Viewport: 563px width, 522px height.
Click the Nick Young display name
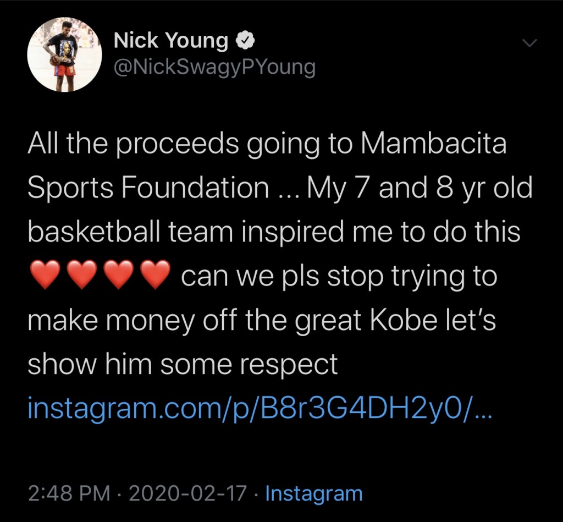(170, 39)
